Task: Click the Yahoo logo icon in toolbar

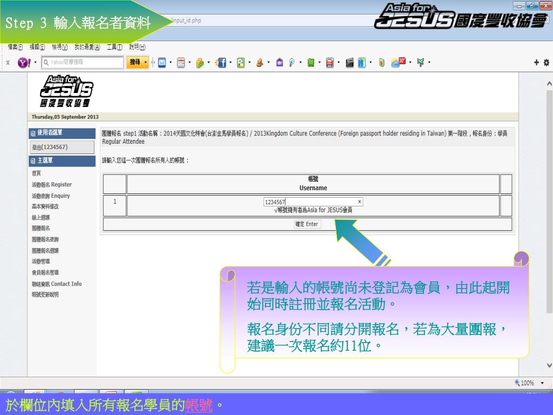Action: click(x=24, y=63)
